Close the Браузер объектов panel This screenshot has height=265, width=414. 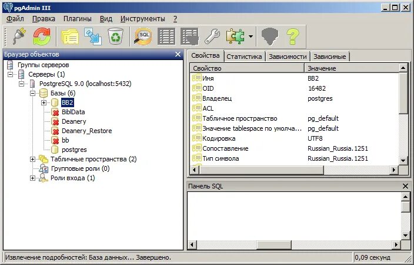click(x=178, y=54)
